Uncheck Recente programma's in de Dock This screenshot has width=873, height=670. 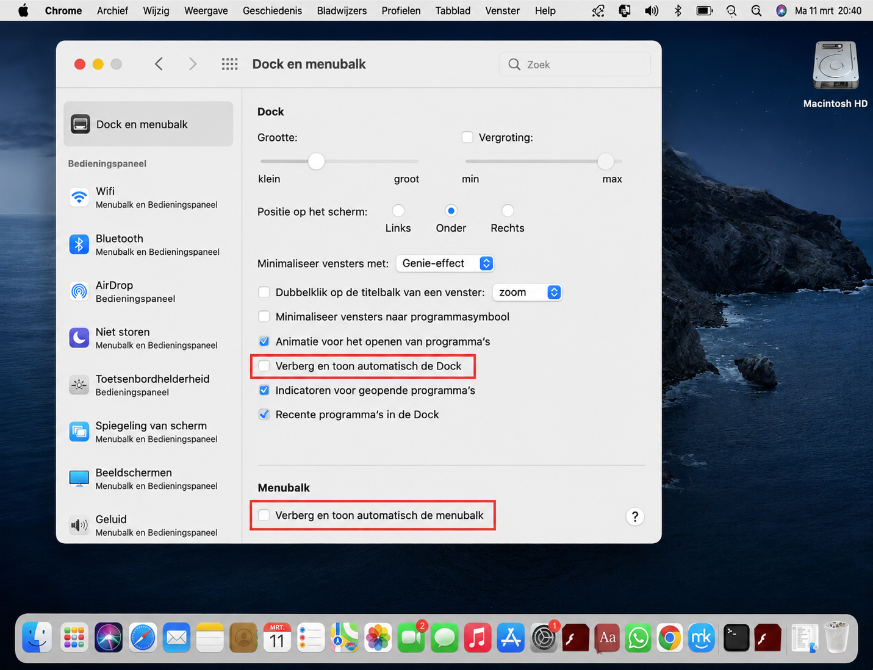coord(264,415)
